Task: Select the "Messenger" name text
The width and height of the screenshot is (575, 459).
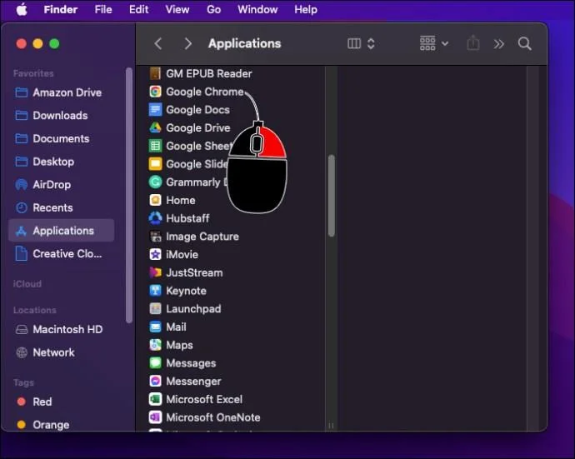Action: [x=193, y=382]
